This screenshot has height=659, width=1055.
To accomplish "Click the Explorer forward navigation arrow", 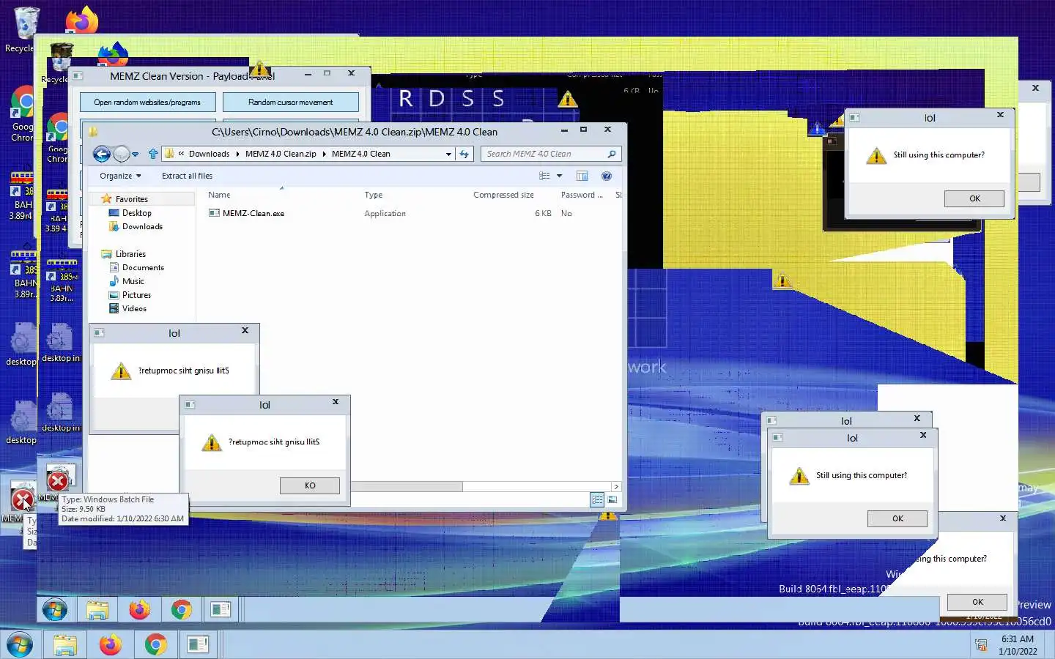I will [x=122, y=154].
